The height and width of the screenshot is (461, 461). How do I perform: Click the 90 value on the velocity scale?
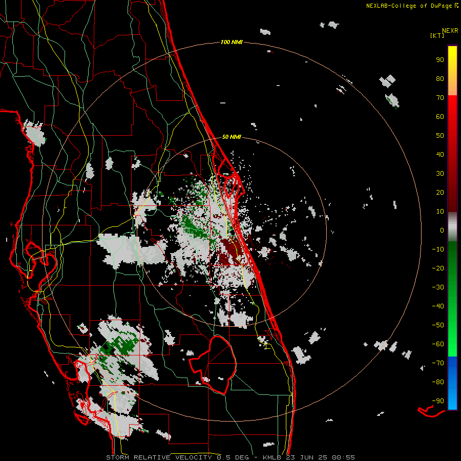[440, 60]
